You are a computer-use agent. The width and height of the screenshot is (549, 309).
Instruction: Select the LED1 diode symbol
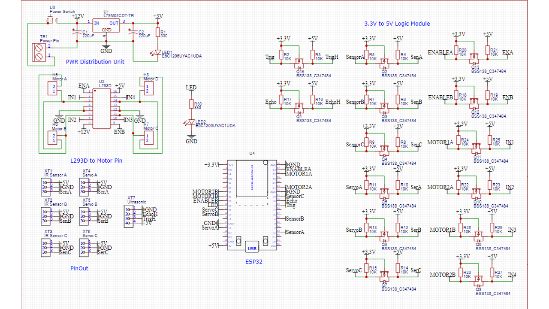point(157,52)
